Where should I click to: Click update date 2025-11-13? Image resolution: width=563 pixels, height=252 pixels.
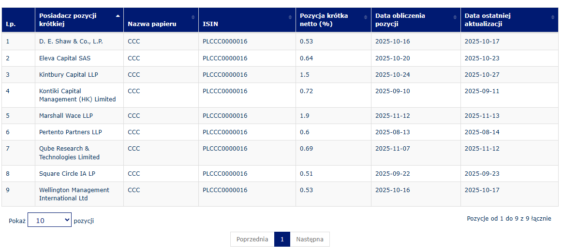click(x=482, y=116)
